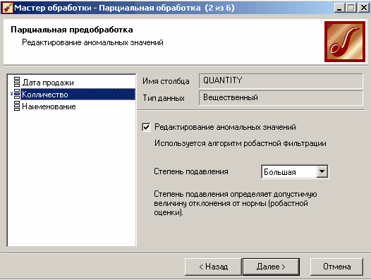This screenshot has width=371, height=280.
Task: Go back with the Назад button
Action: point(213,267)
